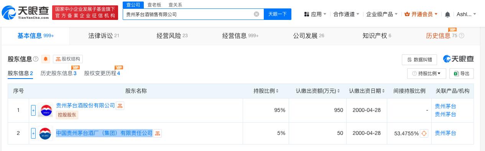
Task: Switch to 历史股东信息 sub-tab
Action: click(x=58, y=73)
